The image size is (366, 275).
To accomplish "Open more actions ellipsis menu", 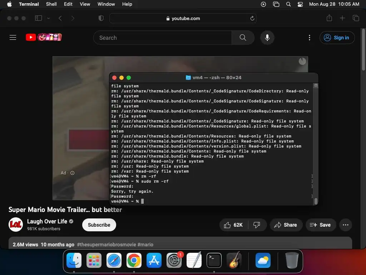I will (346, 225).
